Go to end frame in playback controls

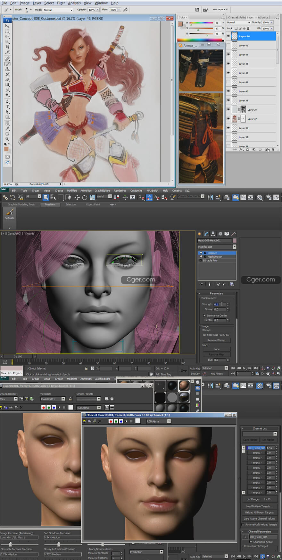(x=255, y=368)
